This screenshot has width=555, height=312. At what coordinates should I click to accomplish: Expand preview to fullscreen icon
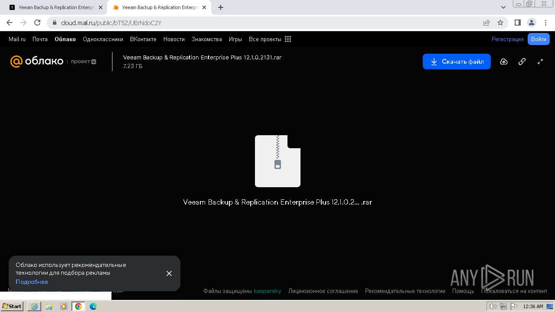540,62
